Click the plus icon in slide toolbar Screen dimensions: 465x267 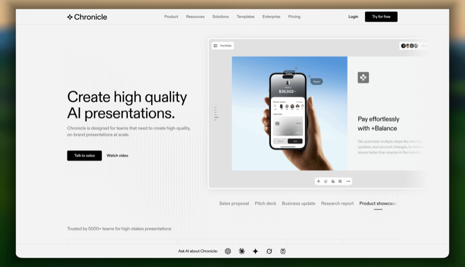pyautogui.click(x=319, y=181)
